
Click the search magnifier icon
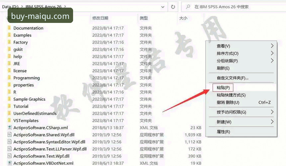pos(188,7)
